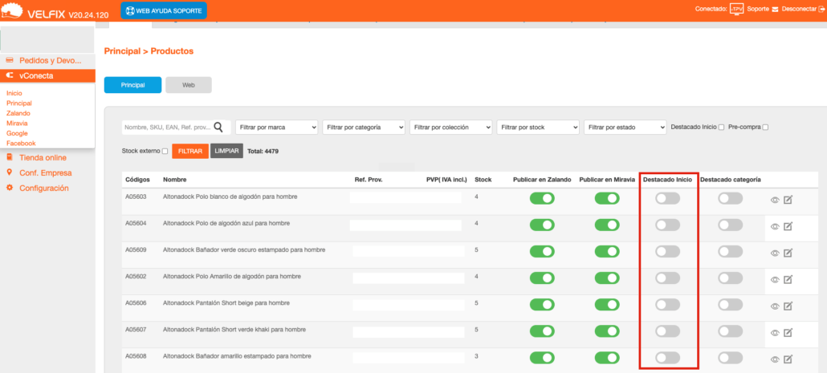Select Zalando in the vConecta submenu
Viewport: 827px width, 373px height.
pyautogui.click(x=18, y=114)
